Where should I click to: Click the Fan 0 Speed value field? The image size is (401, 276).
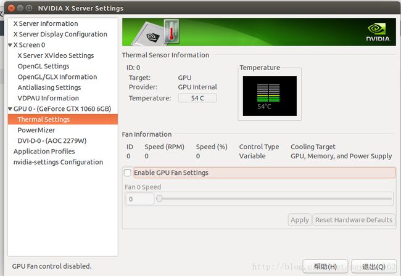[139, 199]
